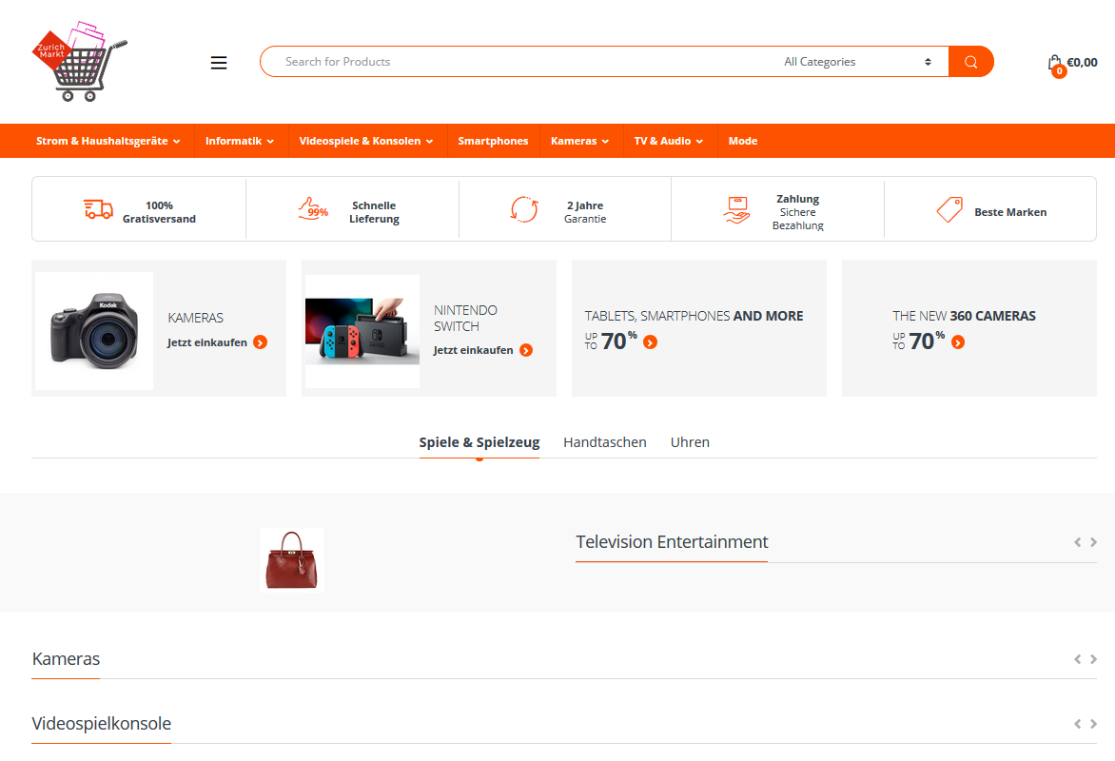This screenshot has width=1115, height=761.
Task: Click the Search for Products field
Action: (522, 62)
